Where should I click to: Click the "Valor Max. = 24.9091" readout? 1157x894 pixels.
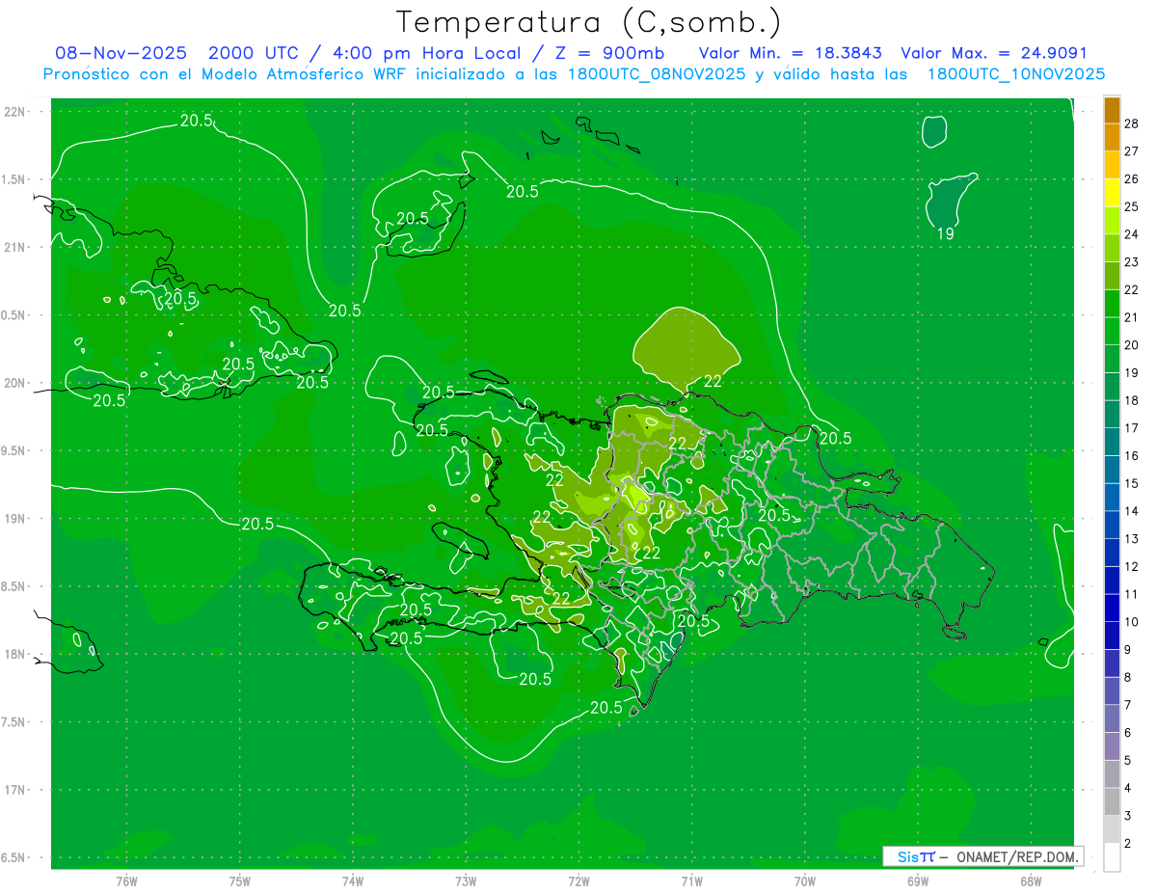coord(993,53)
